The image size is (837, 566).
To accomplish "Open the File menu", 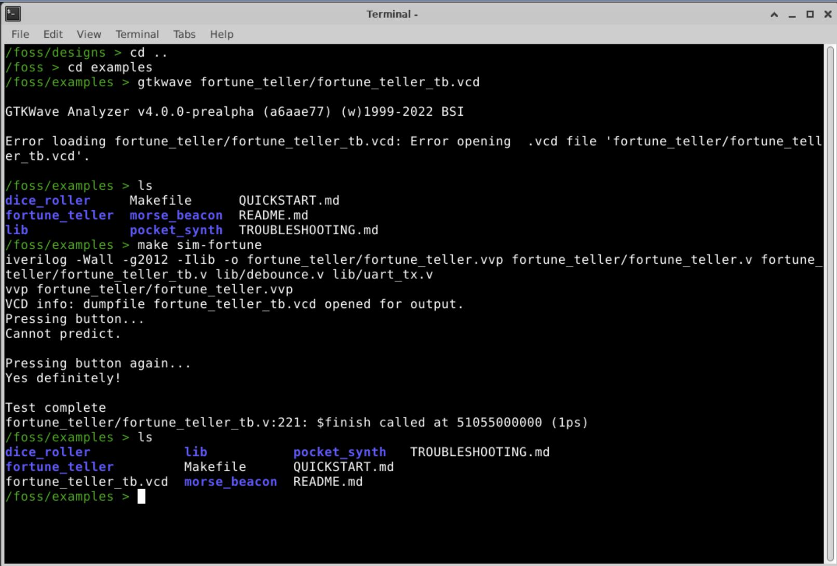I will [20, 34].
